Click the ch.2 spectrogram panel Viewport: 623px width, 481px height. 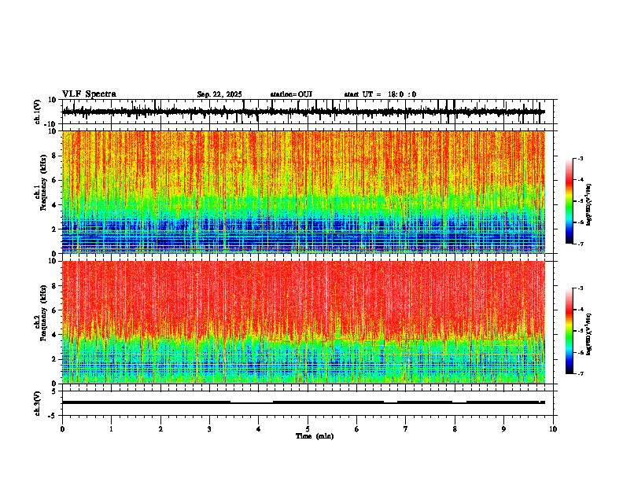pyautogui.click(x=304, y=322)
